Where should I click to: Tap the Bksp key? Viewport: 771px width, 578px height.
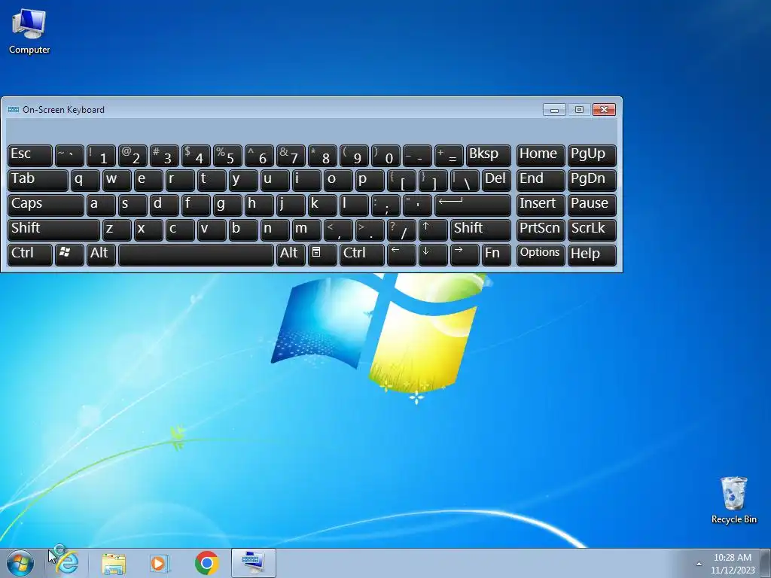488,155
